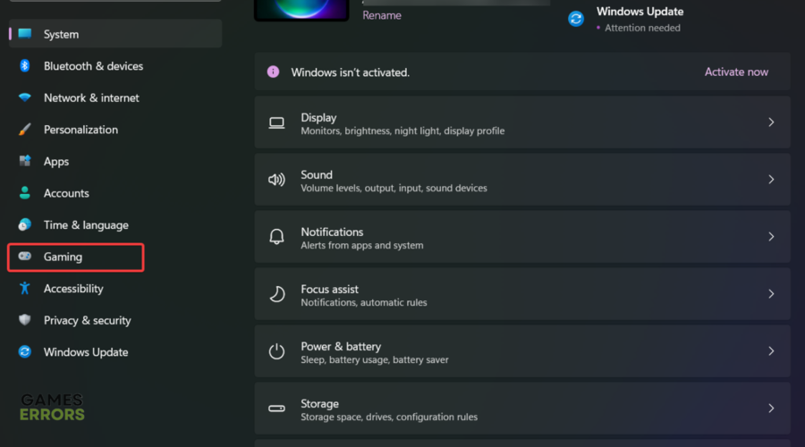This screenshot has height=447, width=805.
Task: Click the Personalization paintbrush icon
Action: 25,130
